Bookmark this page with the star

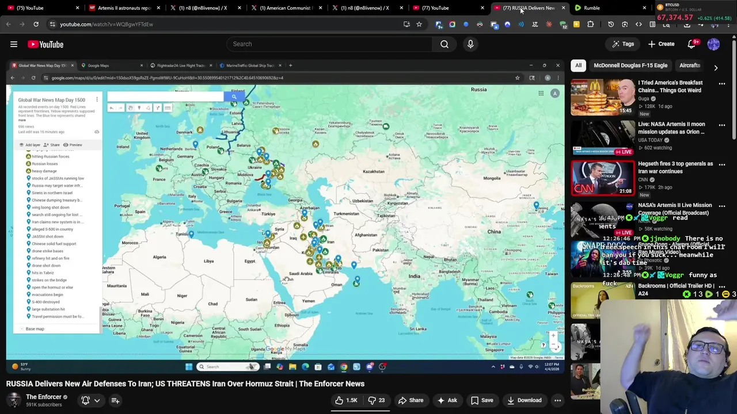[419, 24]
